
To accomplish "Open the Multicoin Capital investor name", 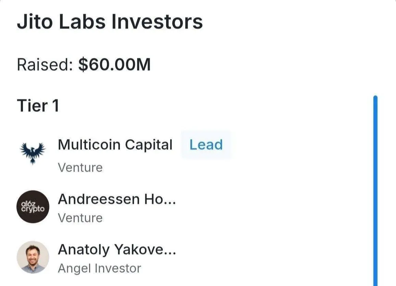I will click(x=115, y=145).
